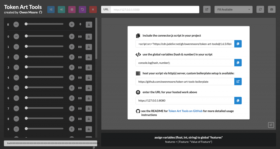Click the github.com/owenmoore boilerplate URL field
280x149 pixels.
click(185, 81)
